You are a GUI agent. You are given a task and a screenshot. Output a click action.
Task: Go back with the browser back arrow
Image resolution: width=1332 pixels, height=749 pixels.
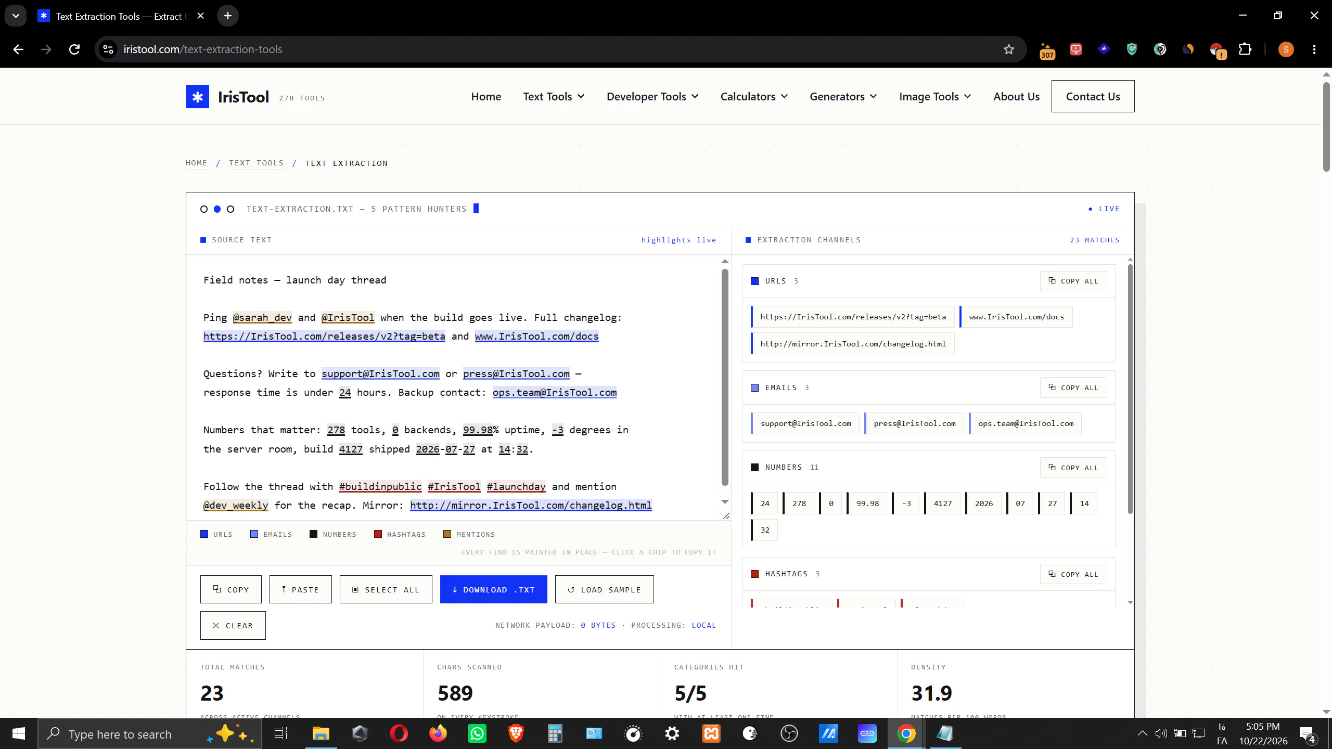click(18, 49)
